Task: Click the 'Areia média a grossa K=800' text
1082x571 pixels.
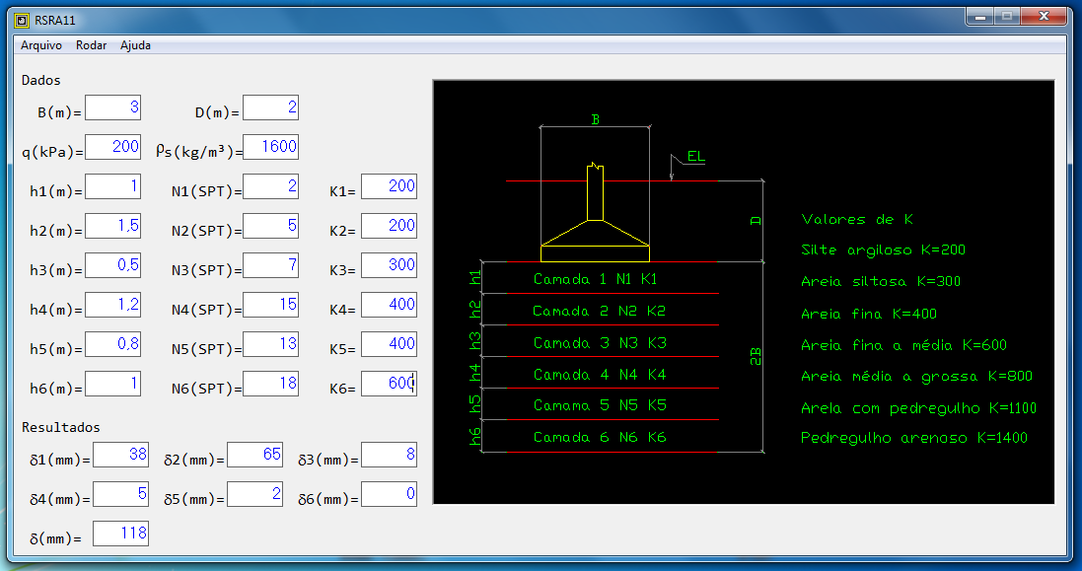Action: coord(917,376)
